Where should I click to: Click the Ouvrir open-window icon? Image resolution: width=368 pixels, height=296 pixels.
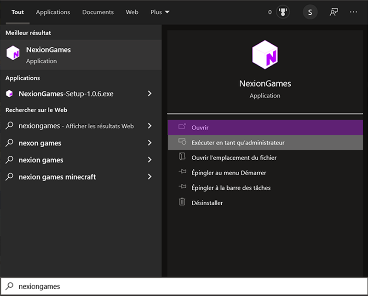coord(182,127)
